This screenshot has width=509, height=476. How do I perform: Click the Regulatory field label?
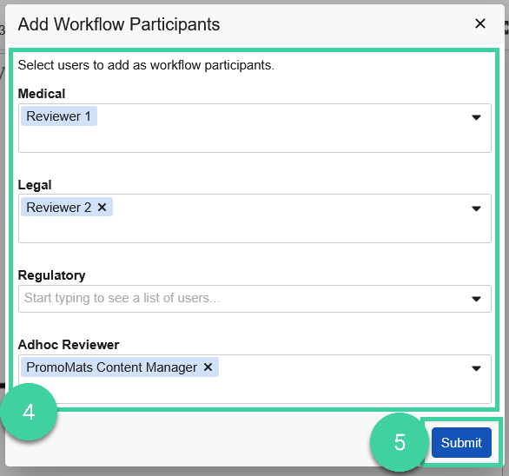tap(51, 275)
